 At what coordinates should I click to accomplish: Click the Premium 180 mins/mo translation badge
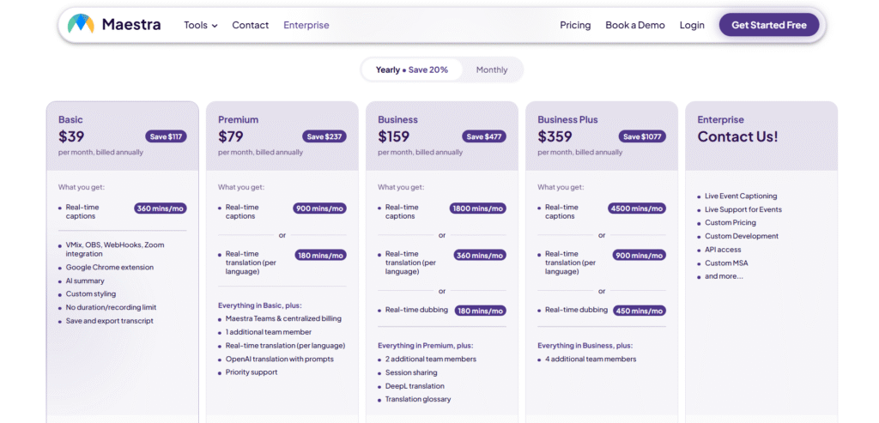point(321,255)
